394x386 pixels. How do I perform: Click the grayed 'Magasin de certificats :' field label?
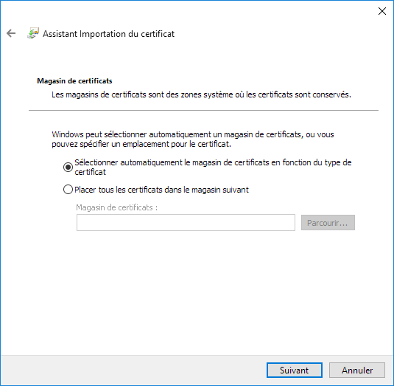tap(117, 207)
